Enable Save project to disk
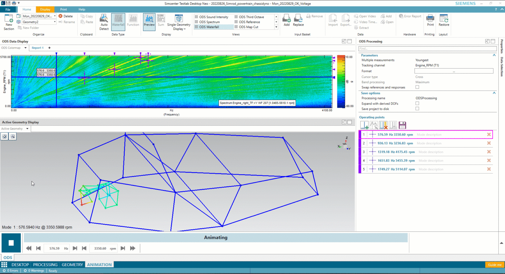 click(417, 109)
